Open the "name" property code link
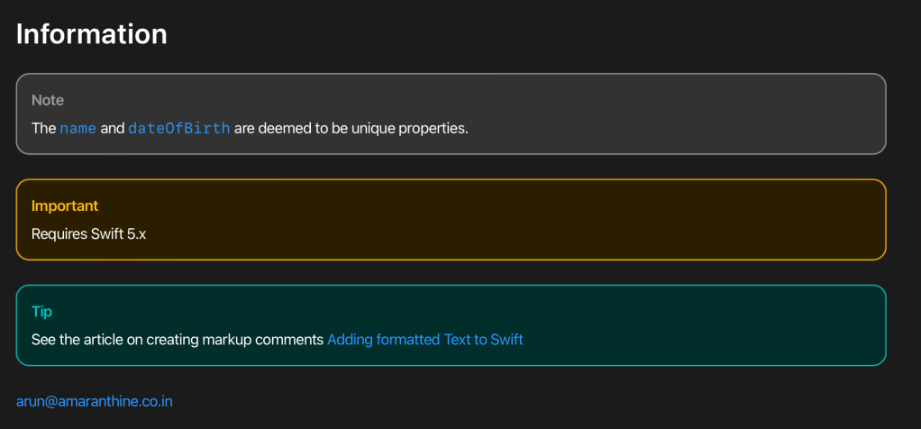The image size is (921, 429). coord(78,128)
